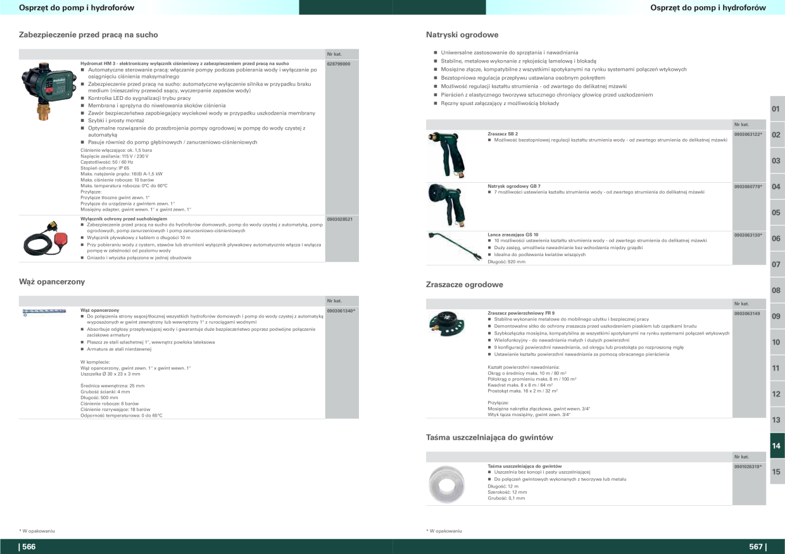Click product title Natrysk ogrodowy GB 7
Screen dimensions: 785x554
click(x=514, y=187)
